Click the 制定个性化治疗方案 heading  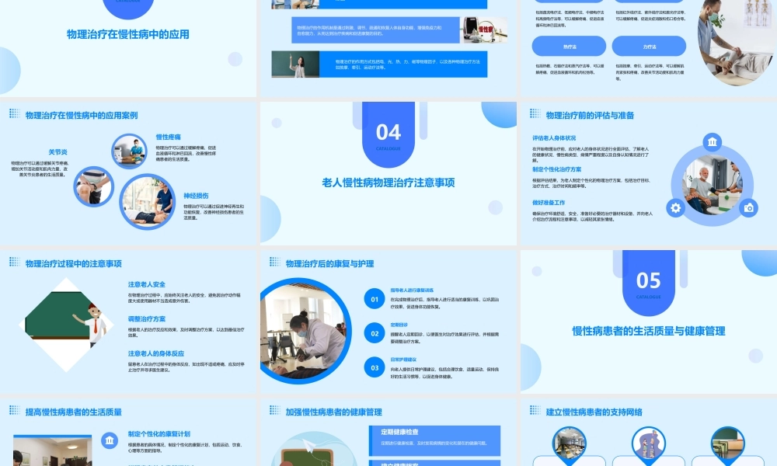557,169
